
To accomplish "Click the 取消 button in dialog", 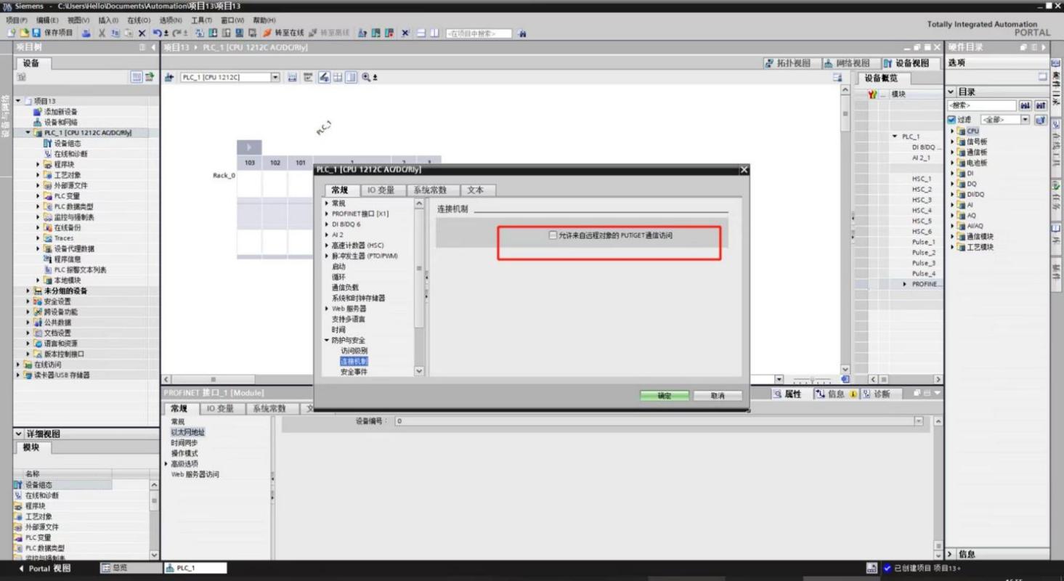I will [718, 396].
